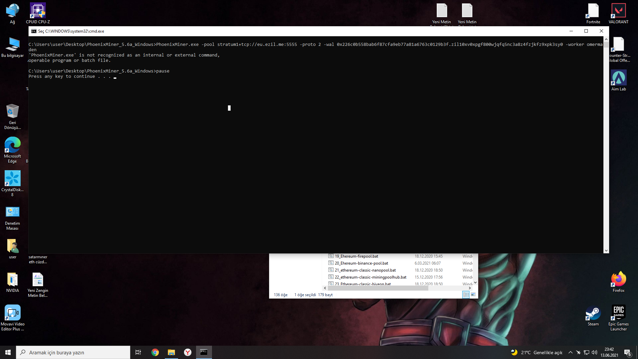This screenshot has width=638, height=359.
Task: Launch Aim Lab desktop shortcut
Action: [618, 80]
